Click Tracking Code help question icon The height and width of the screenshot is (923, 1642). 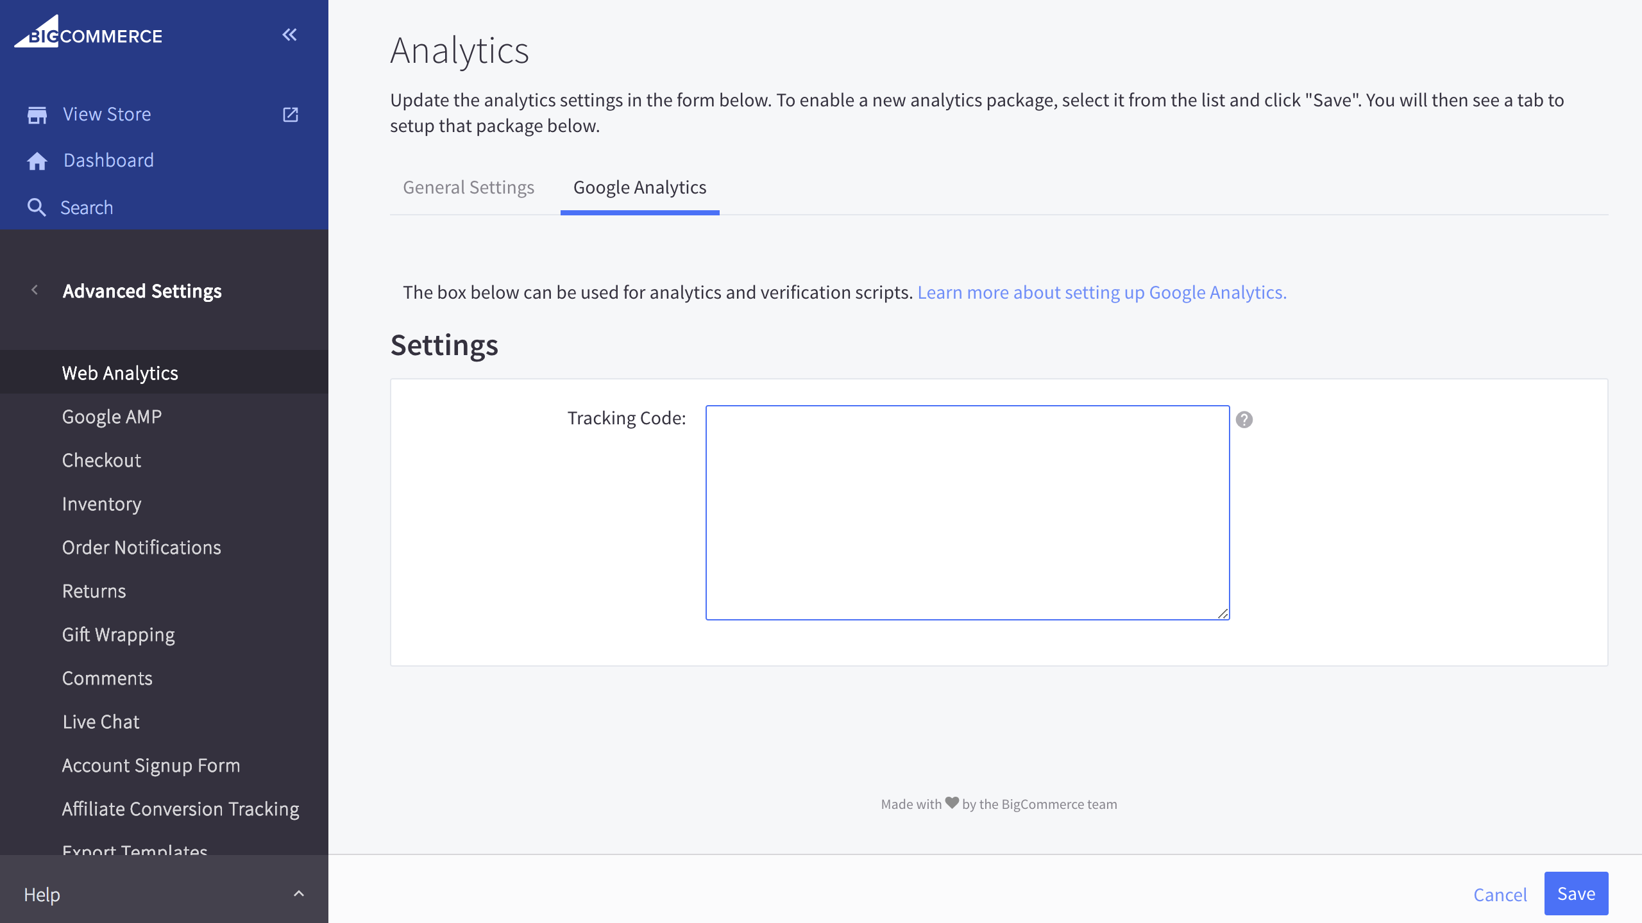[x=1244, y=420]
